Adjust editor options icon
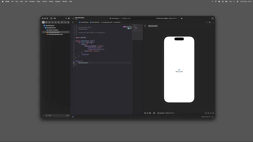The image size is (253, 142). click(x=209, y=22)
